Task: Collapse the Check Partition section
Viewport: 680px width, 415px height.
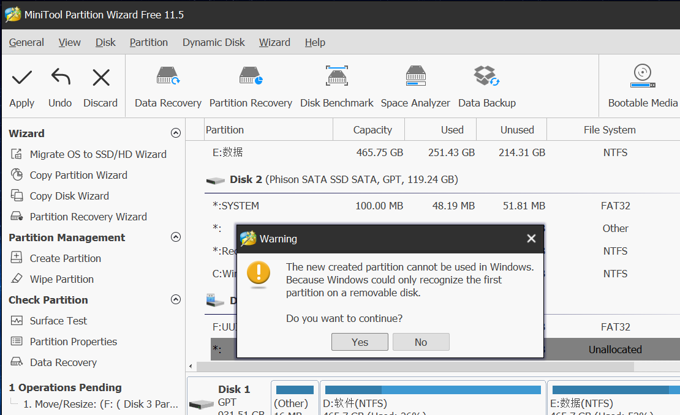Action: [176, 300]
